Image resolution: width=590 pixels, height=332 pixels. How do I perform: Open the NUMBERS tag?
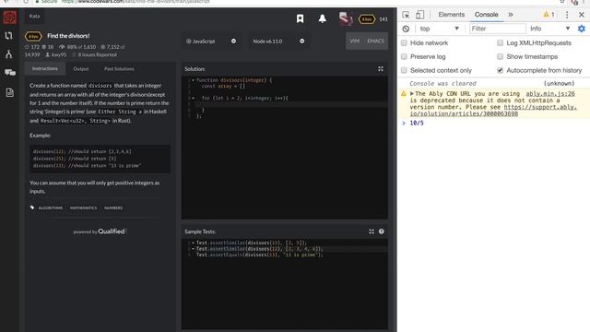tap(113, 207)
